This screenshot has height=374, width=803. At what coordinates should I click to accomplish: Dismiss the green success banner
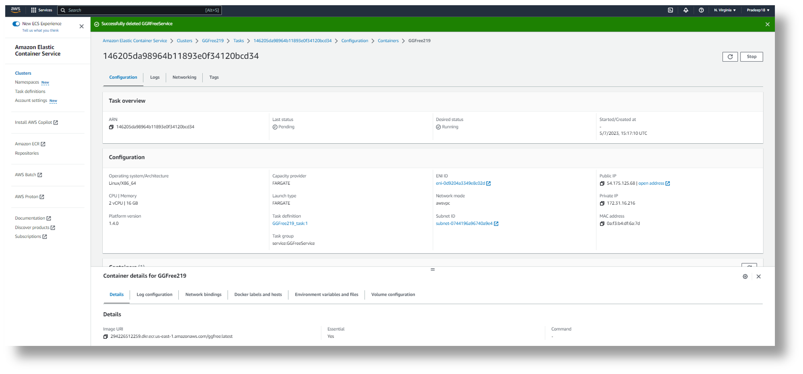click(x=767, y=24)
